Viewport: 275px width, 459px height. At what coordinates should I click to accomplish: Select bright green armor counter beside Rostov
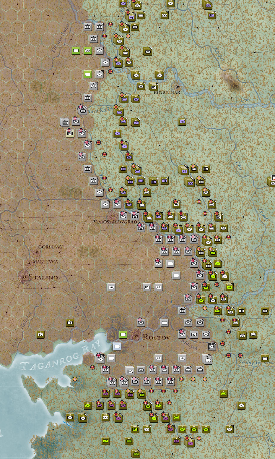[123, 334]
